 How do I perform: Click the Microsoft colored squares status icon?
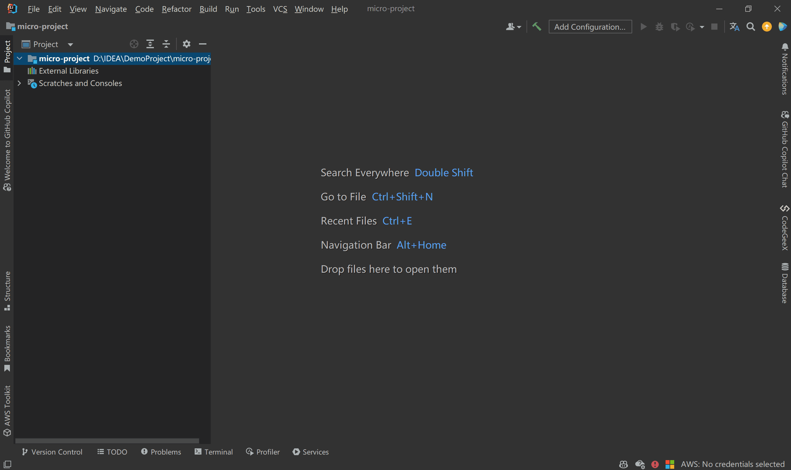click(670, 464)
